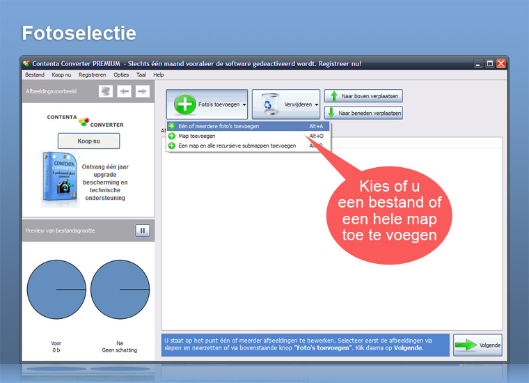Image resolution: width=529 pixels, height=383 pixels.
Task: Click the "Geen schatting" text
Action: 120,350
